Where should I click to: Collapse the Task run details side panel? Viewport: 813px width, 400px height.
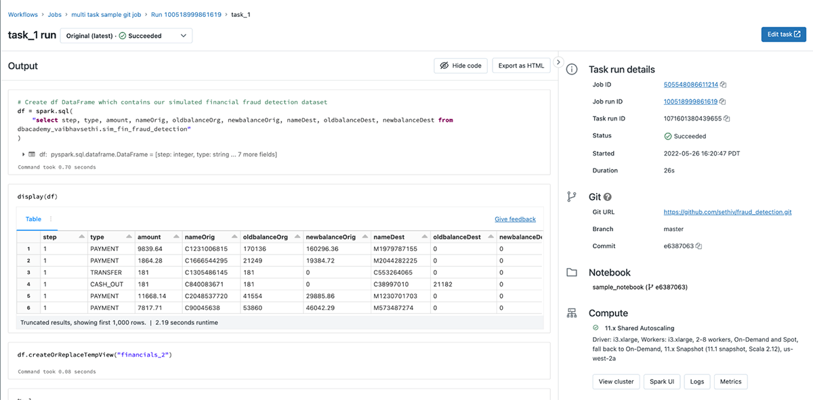pos(558,62)
